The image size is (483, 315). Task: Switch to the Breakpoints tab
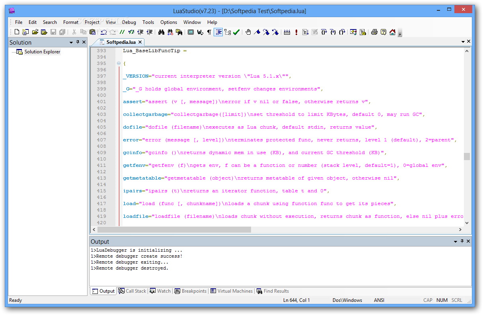point(191,291)
